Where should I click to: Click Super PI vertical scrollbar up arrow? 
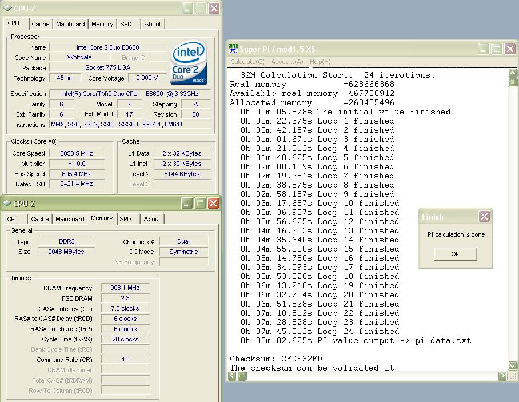pos(512,73)
